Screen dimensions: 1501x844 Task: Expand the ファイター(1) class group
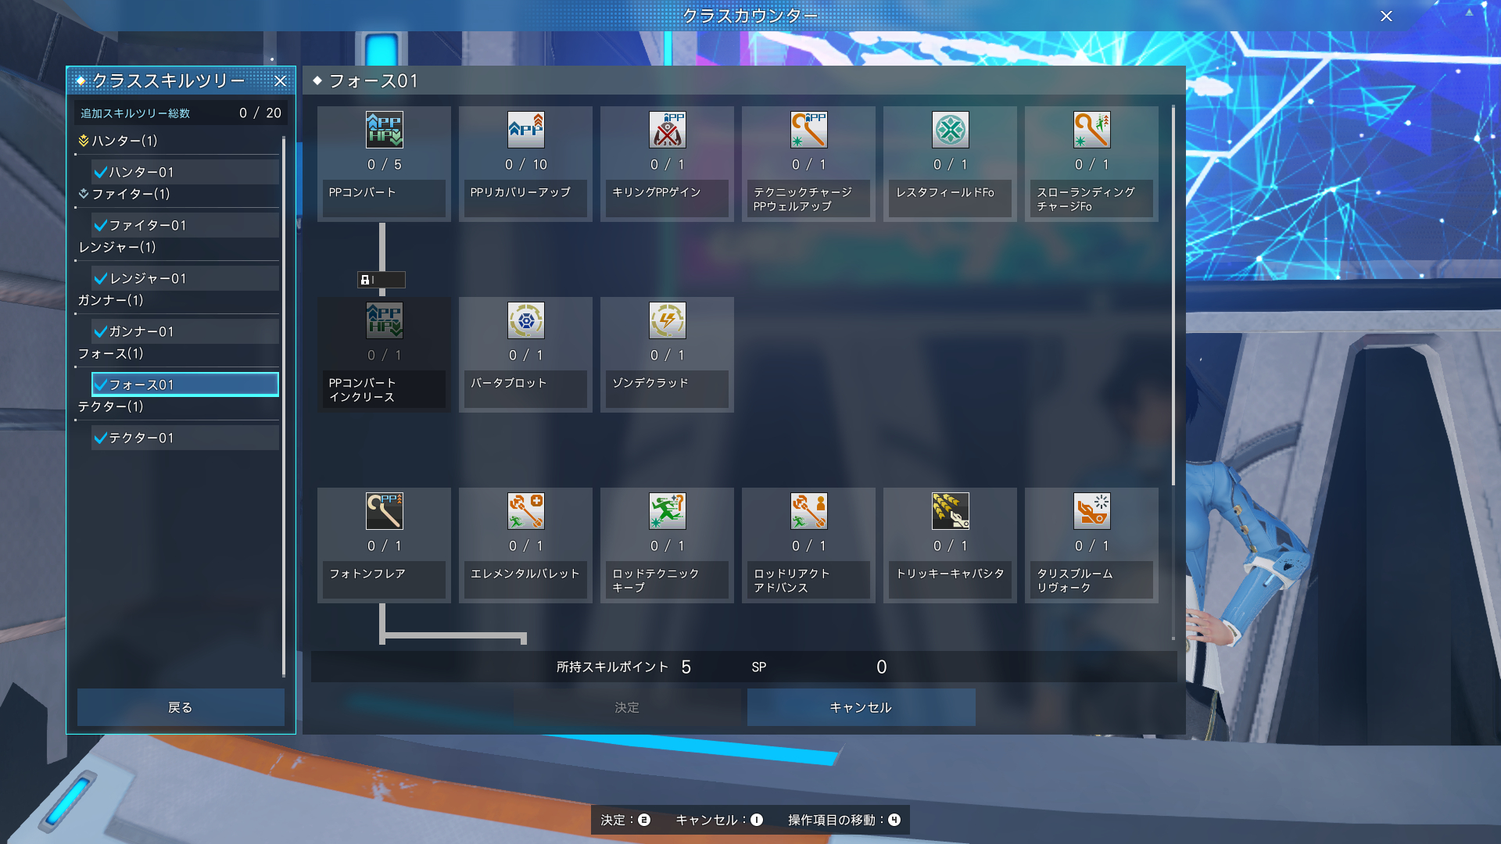[x=177, y=194]
